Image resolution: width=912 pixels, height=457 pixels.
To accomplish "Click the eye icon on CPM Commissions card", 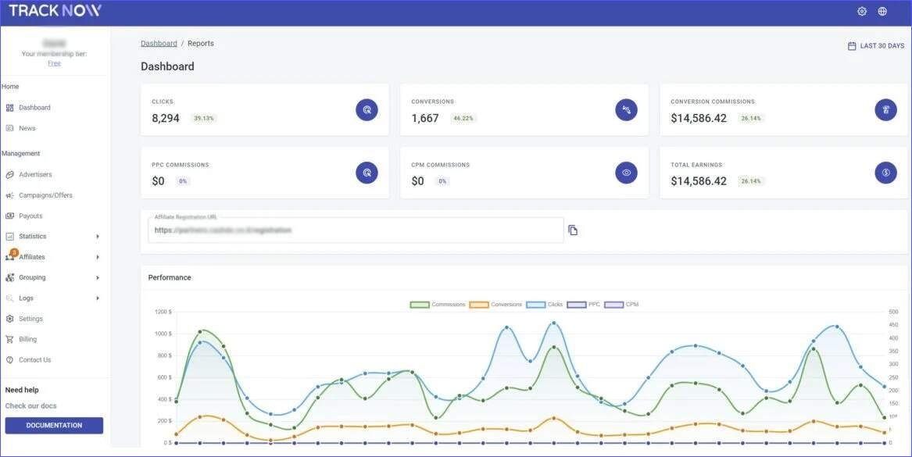I will (x=626, y=173).
